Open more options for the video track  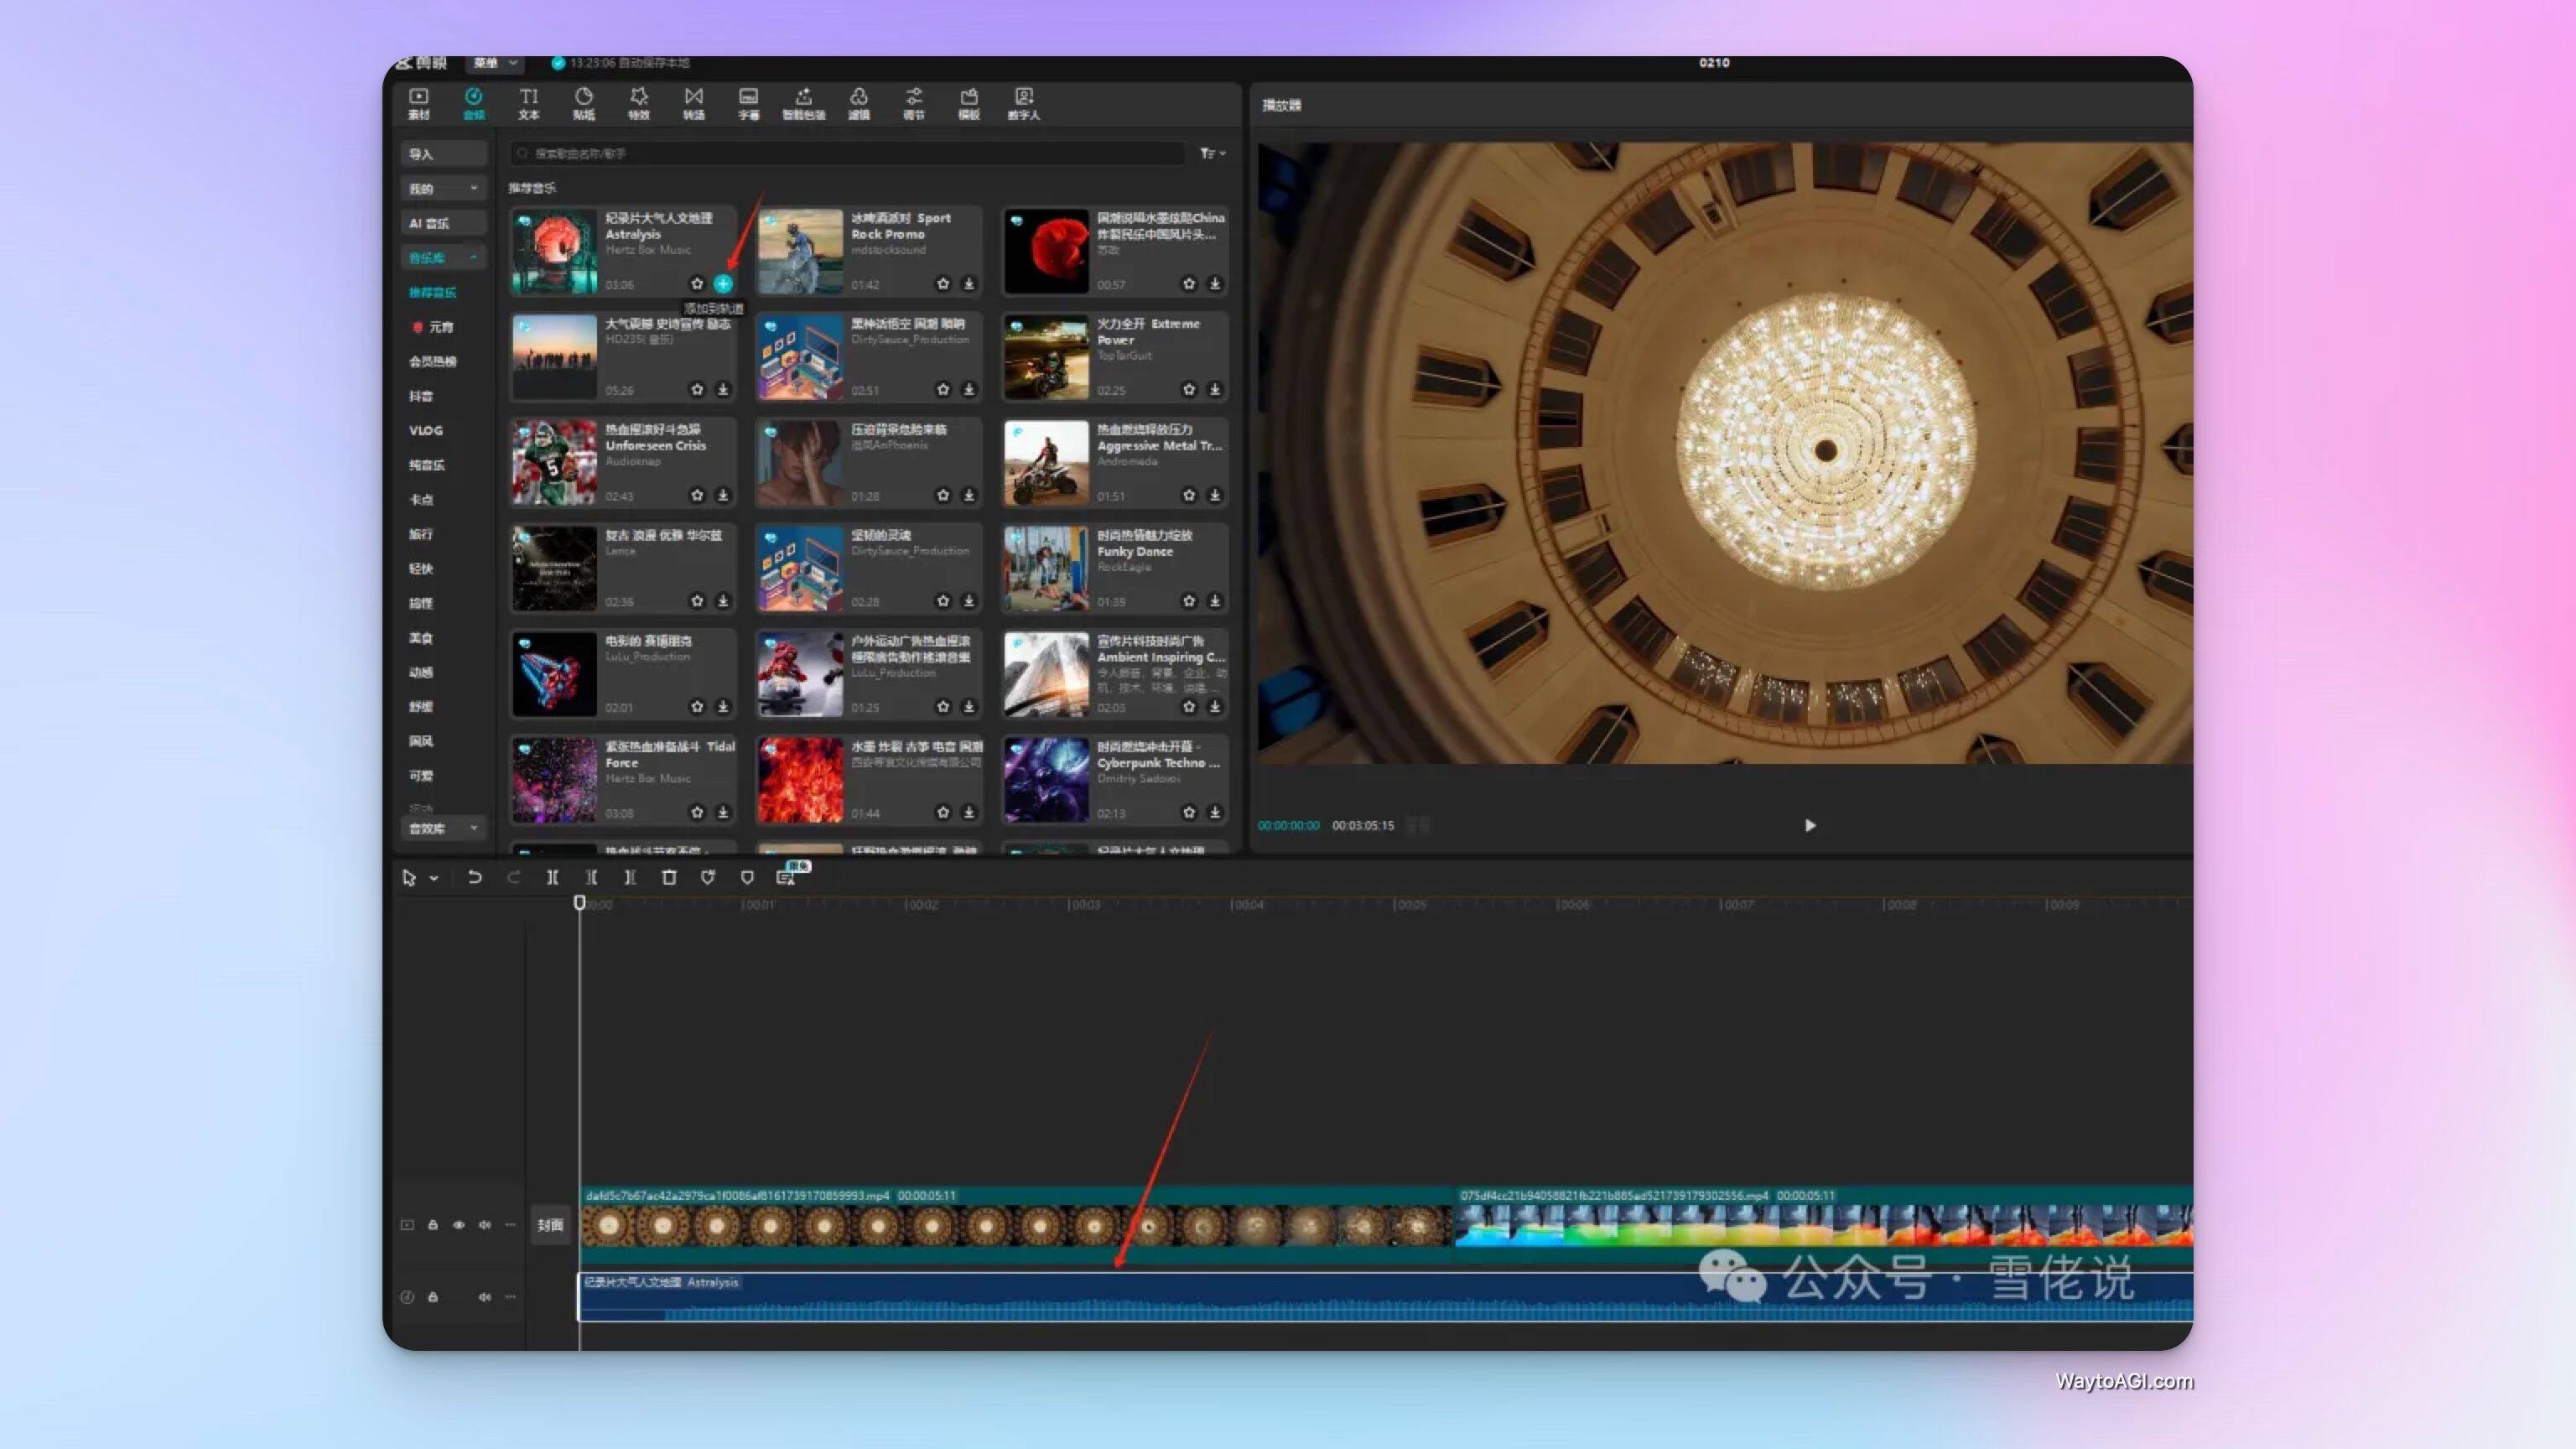tap(510, 1225)
